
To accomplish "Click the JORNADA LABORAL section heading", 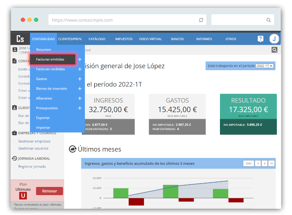I will [34, 159].
